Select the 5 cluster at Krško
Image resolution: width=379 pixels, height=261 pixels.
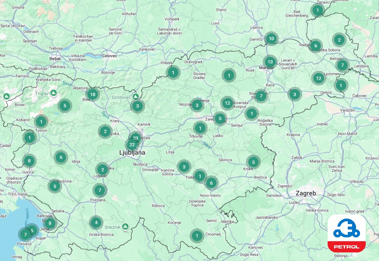253,162
